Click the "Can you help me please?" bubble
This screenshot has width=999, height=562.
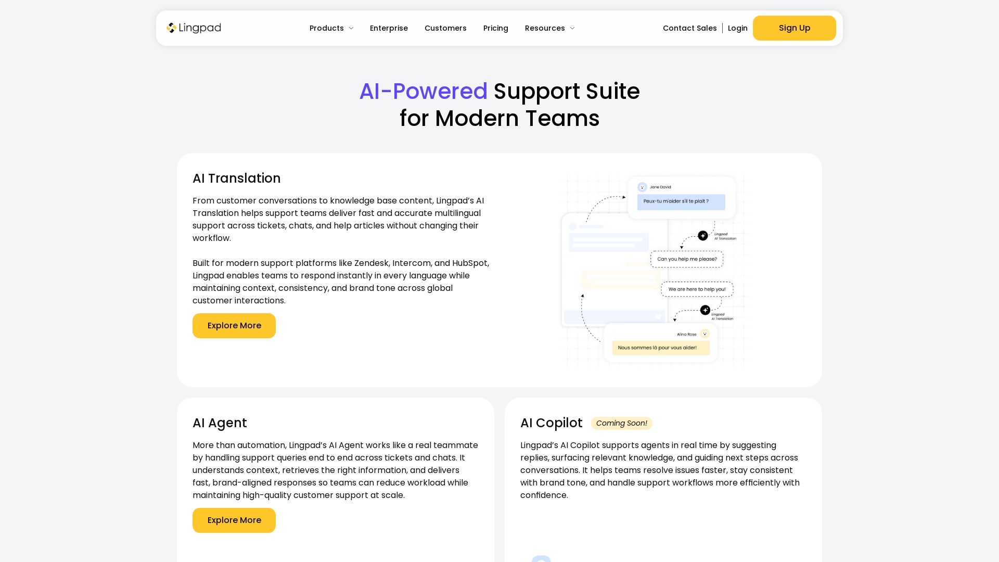(687, 259)
